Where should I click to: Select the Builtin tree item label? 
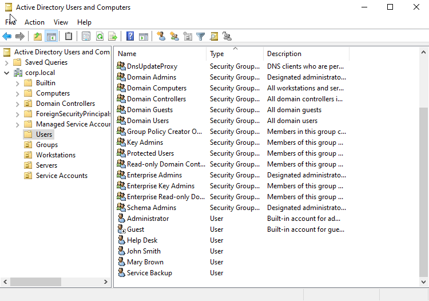click(46, 83)
